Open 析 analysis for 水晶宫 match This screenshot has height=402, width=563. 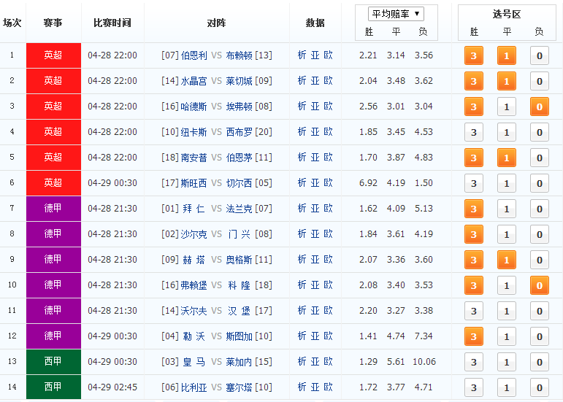[x=302, y=81]
